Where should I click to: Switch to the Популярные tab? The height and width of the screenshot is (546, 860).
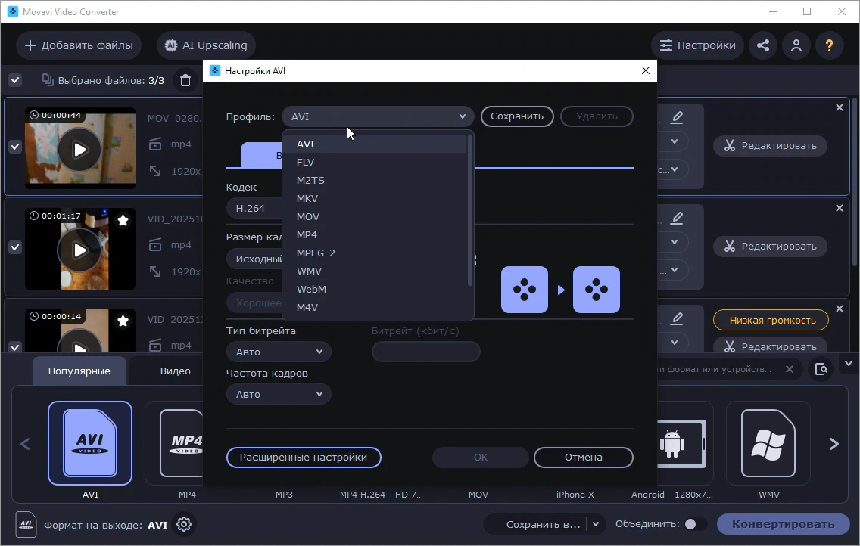(x=79, y=371)
